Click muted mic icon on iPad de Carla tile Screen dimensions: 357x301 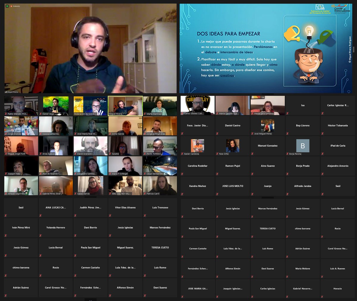(x=322, y=154)
